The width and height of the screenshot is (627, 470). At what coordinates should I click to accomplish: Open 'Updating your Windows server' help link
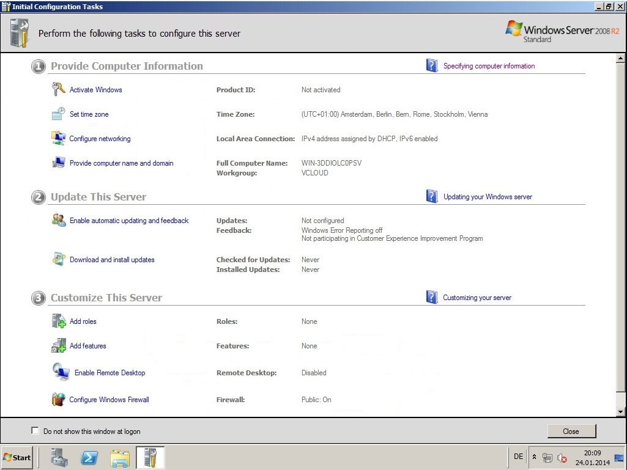click(x=488, y=197)
